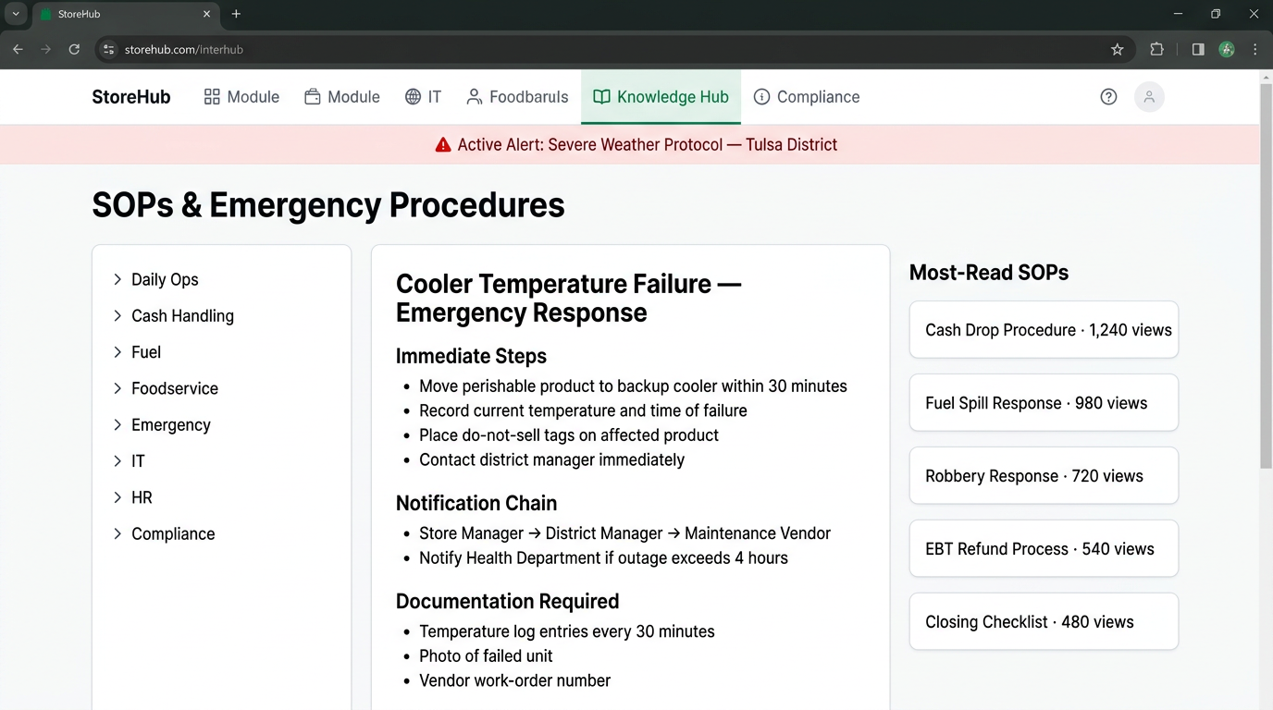Click the site info icon in address bar
Screen dimensions: 1273x710
coord(108,49)
